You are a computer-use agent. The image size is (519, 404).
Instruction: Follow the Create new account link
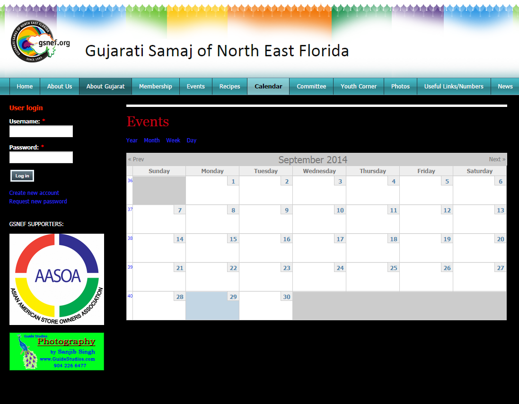tap(34, 193)
